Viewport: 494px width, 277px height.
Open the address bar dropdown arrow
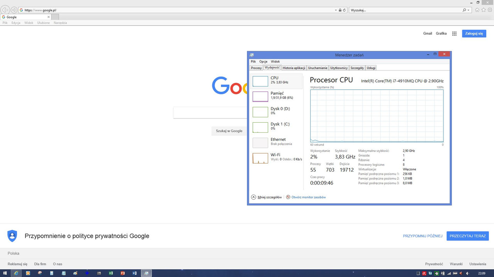coord(336,10)
